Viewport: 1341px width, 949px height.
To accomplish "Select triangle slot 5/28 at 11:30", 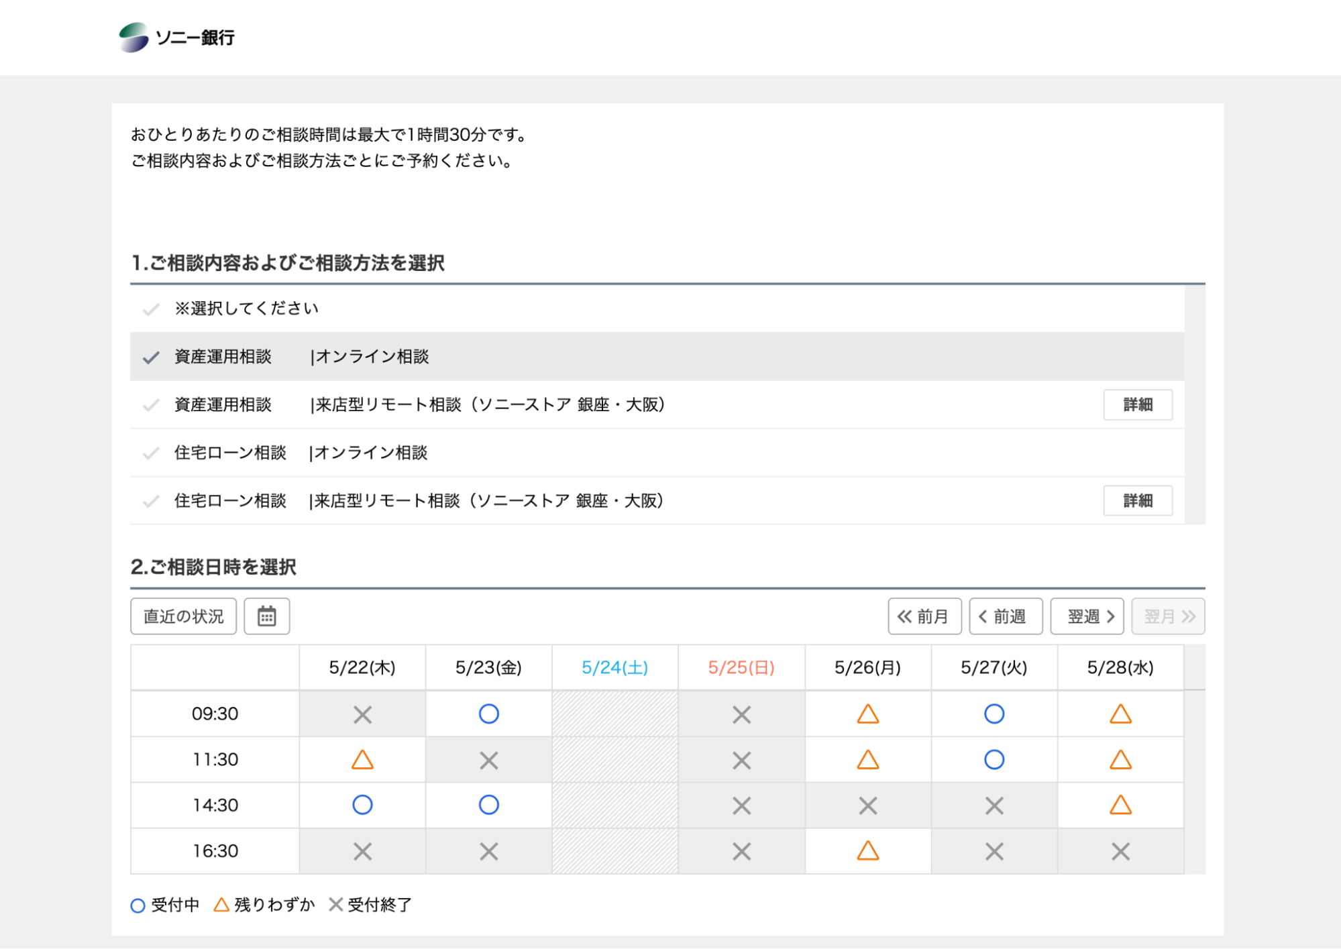I will (1121, 760).
